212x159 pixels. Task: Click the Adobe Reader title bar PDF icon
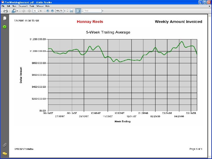tap(3, 2)
